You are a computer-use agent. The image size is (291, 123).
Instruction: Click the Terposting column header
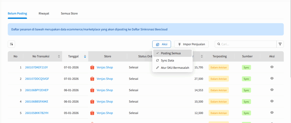tap(220, 57)
